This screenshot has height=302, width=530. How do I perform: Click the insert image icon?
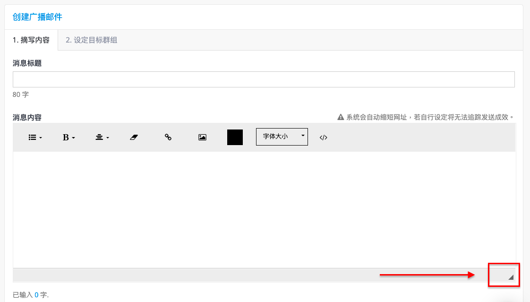click(x=202, y=138)
